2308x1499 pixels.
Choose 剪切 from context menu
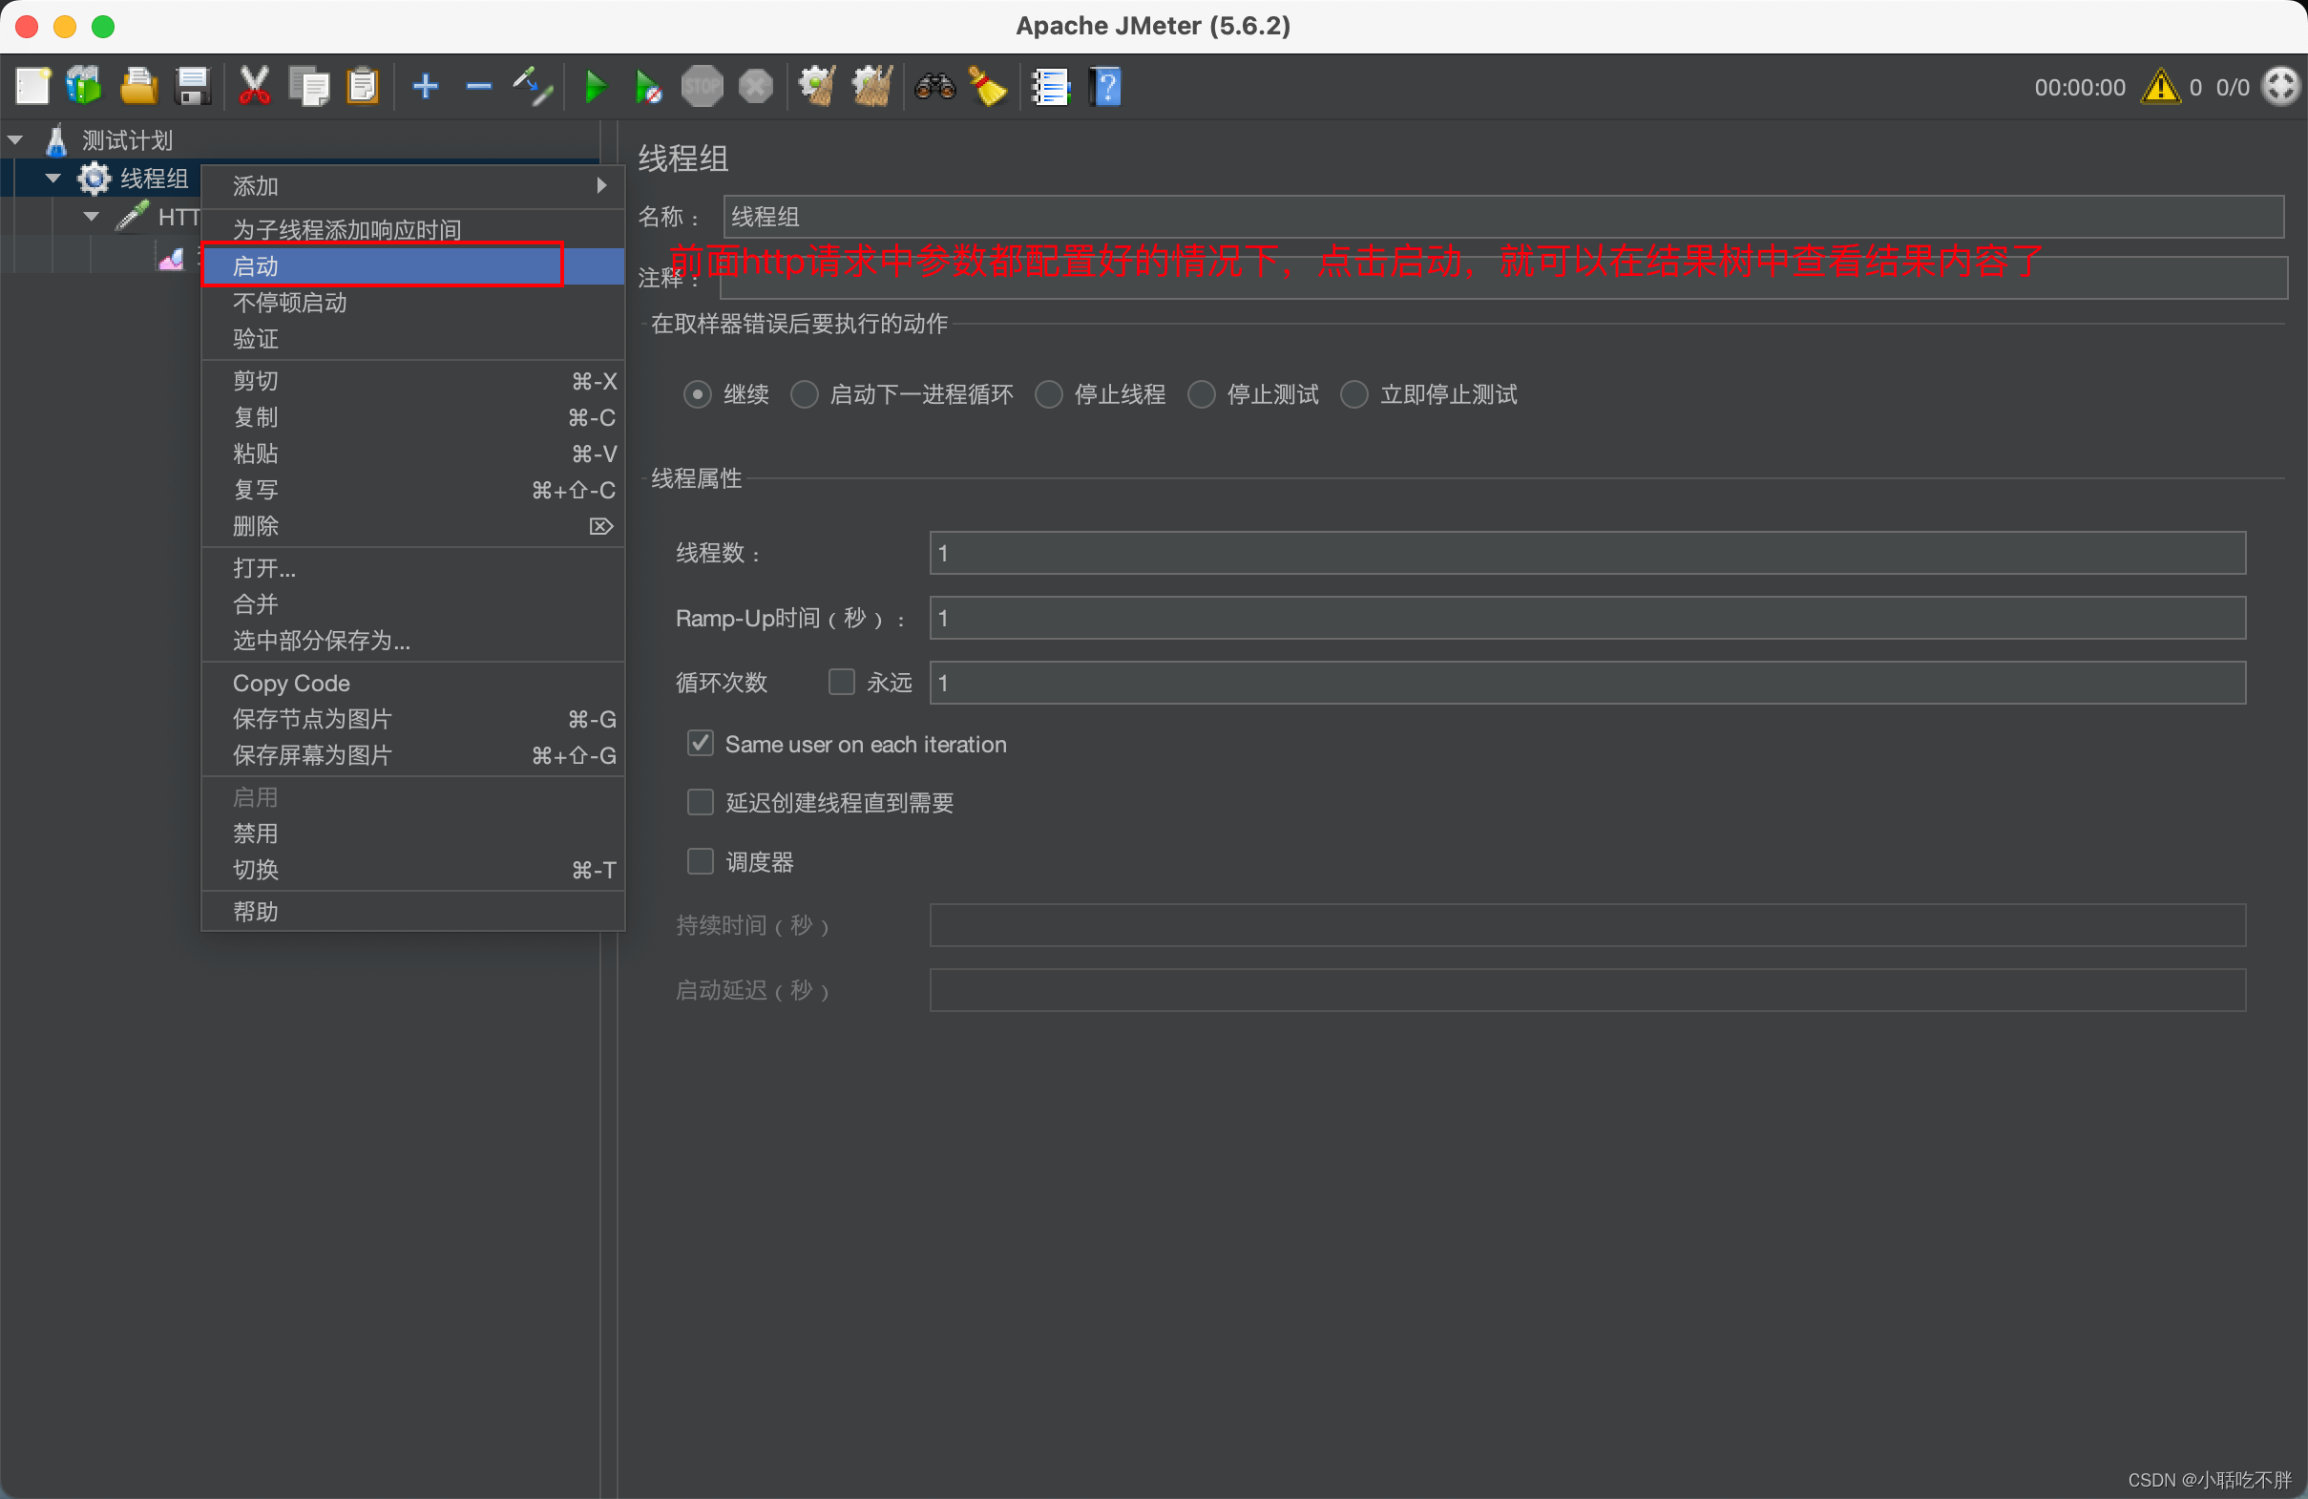(x=412, y=381)
